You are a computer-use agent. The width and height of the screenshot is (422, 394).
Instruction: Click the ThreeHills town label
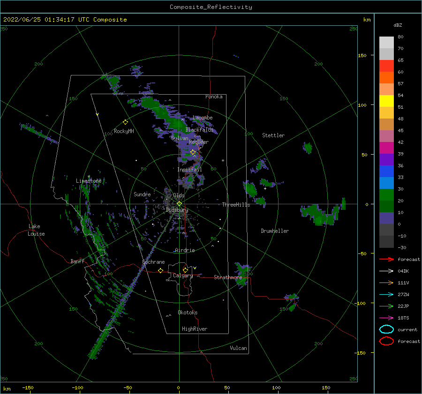(x=236, y=205)
